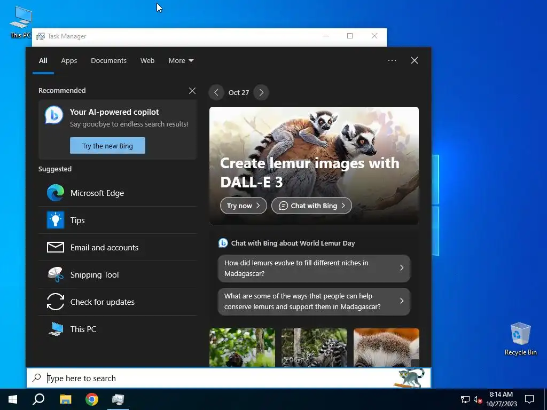The width and height of the screenshot is (547, 410).
Task: Click Chat with Bing button
Action: (x=311, y=206)
